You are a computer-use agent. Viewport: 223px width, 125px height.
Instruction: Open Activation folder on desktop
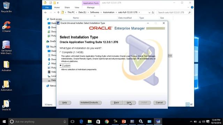coord(6,66)
